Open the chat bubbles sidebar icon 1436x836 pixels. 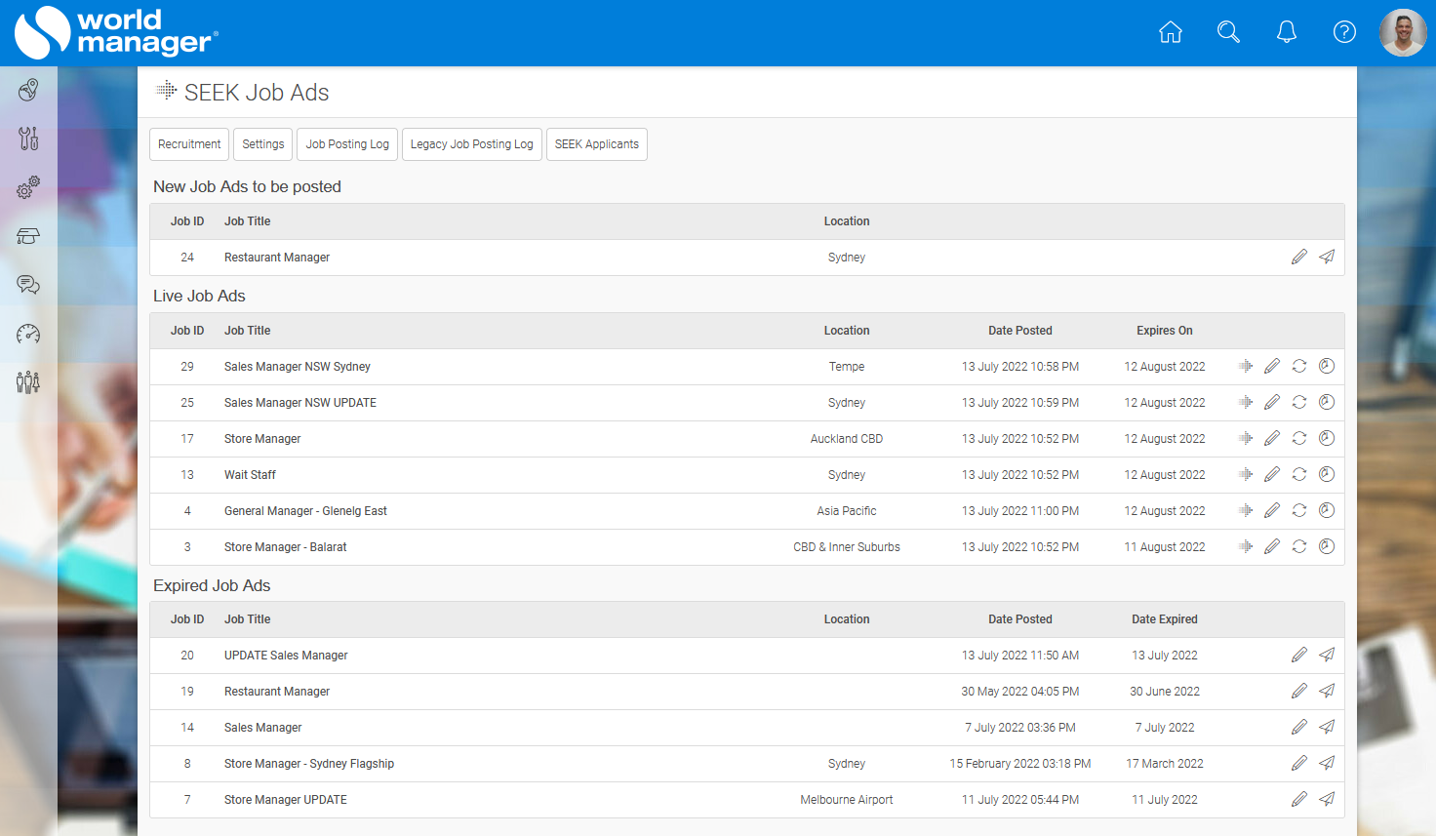tap(28, 285)
